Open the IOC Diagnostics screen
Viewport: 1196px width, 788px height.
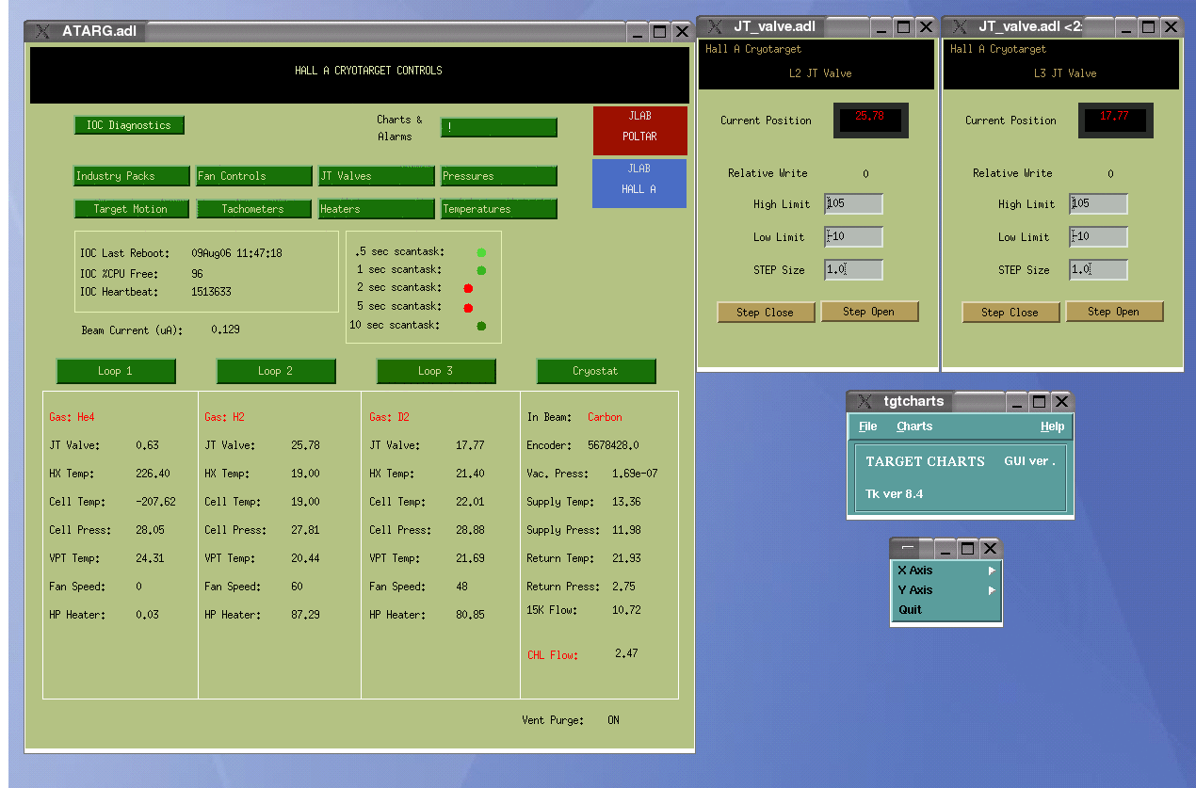pos(129,125)
